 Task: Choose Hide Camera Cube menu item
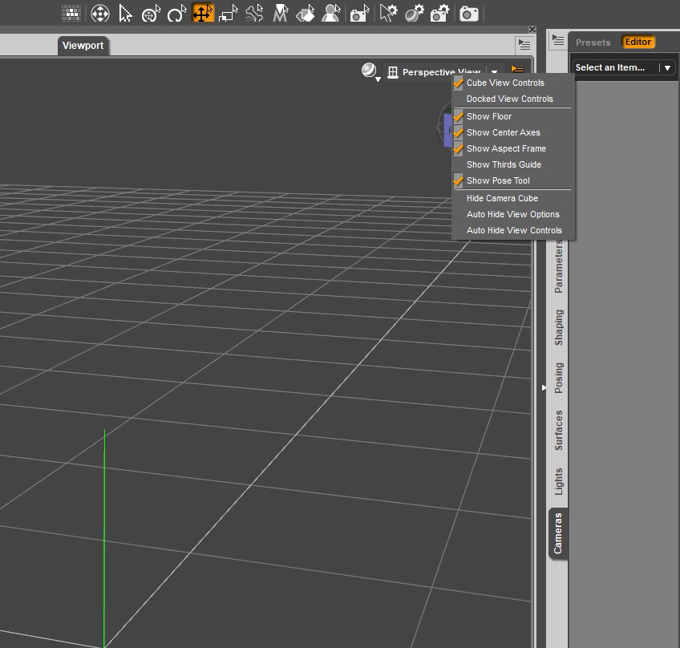tap(502, 198)
